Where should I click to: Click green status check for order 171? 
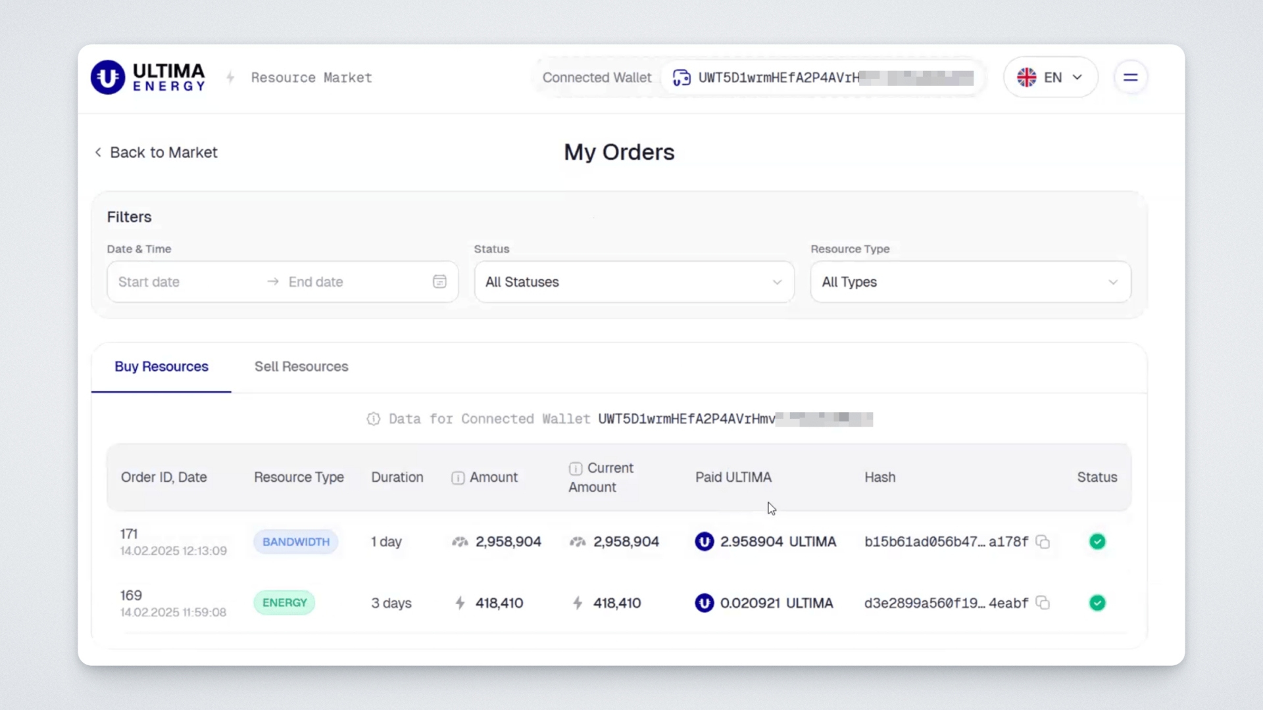click(1097, 542)
